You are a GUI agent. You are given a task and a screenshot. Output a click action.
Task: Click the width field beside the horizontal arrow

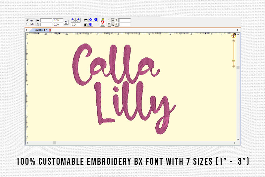[46, 21]
